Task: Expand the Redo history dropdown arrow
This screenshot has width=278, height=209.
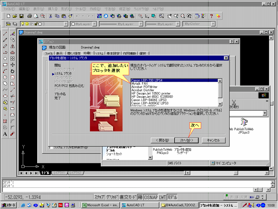Action: click(93, 16)
